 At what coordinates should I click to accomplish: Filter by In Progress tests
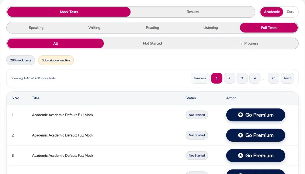tap(249, 43)
